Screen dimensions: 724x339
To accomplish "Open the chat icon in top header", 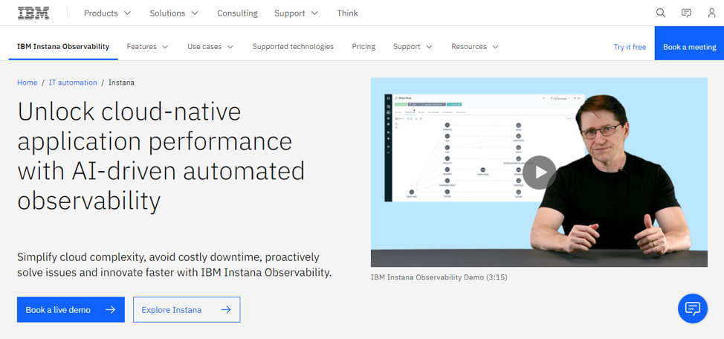I will tap(687, 13).
